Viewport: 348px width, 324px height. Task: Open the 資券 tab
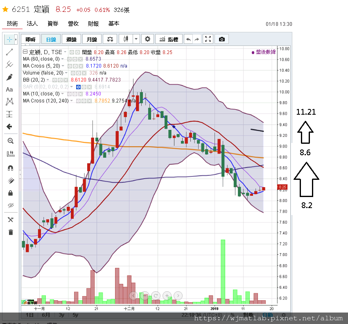pyautogui.click(x=53, y=23)
